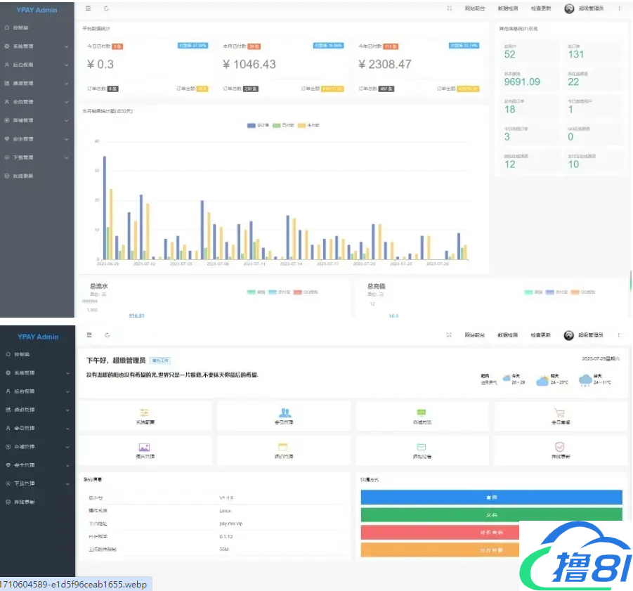Click the refresh icon in the welcome page header

(x=107, y=335)
